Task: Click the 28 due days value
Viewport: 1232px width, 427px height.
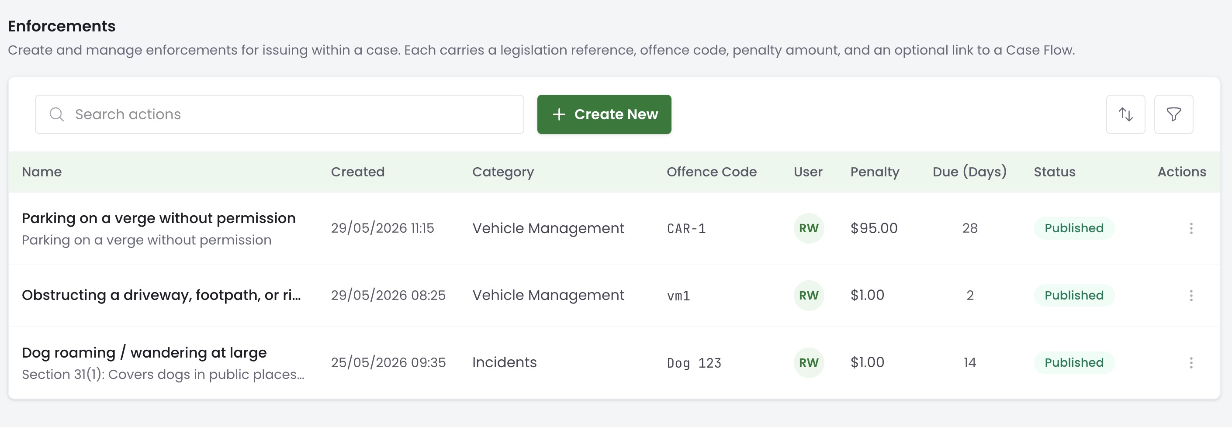Action: point(970,228)
